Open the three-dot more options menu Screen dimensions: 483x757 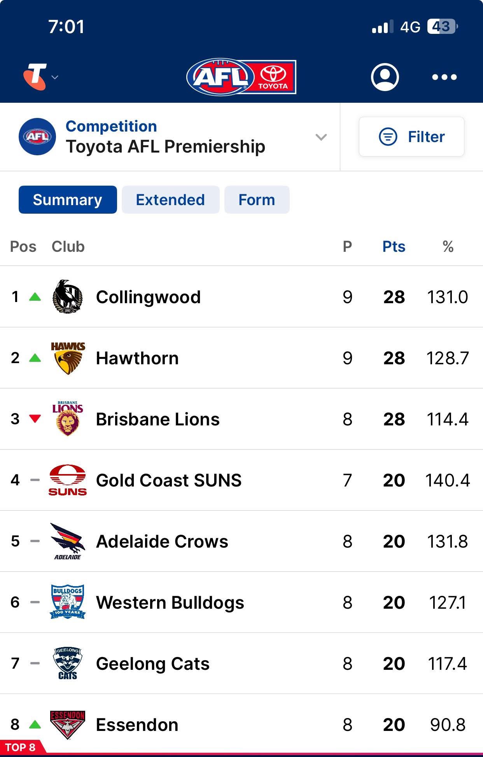point(444,77)
